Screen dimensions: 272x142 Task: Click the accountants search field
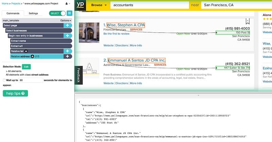[x=150, y=5]
